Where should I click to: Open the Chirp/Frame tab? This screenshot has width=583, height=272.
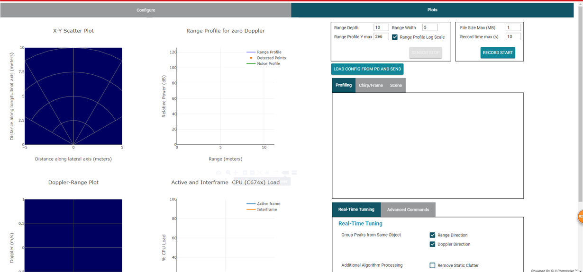point(371,85)
